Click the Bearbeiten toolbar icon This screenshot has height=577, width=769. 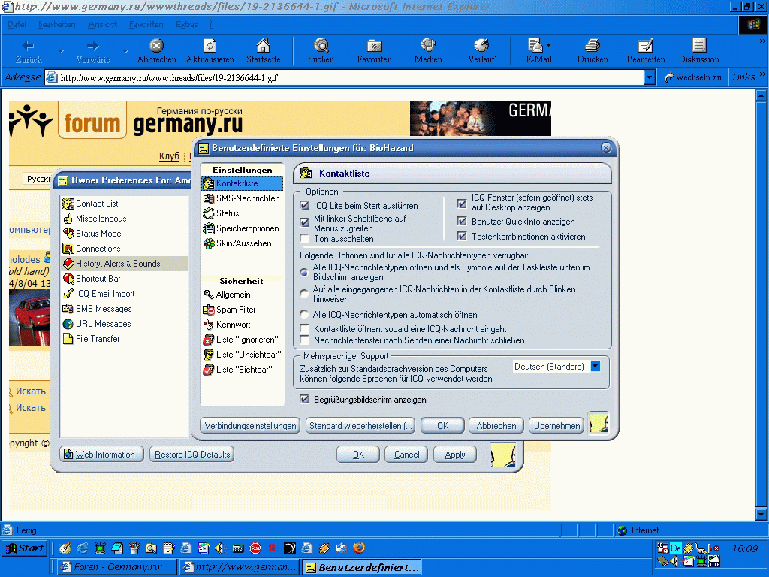(x=646, y=46)
